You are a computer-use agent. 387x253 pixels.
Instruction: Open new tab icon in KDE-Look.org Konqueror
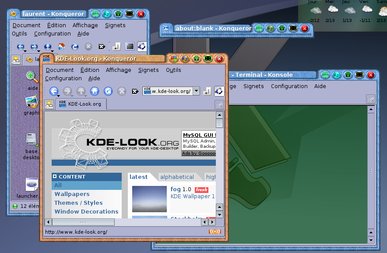[49, 104]
